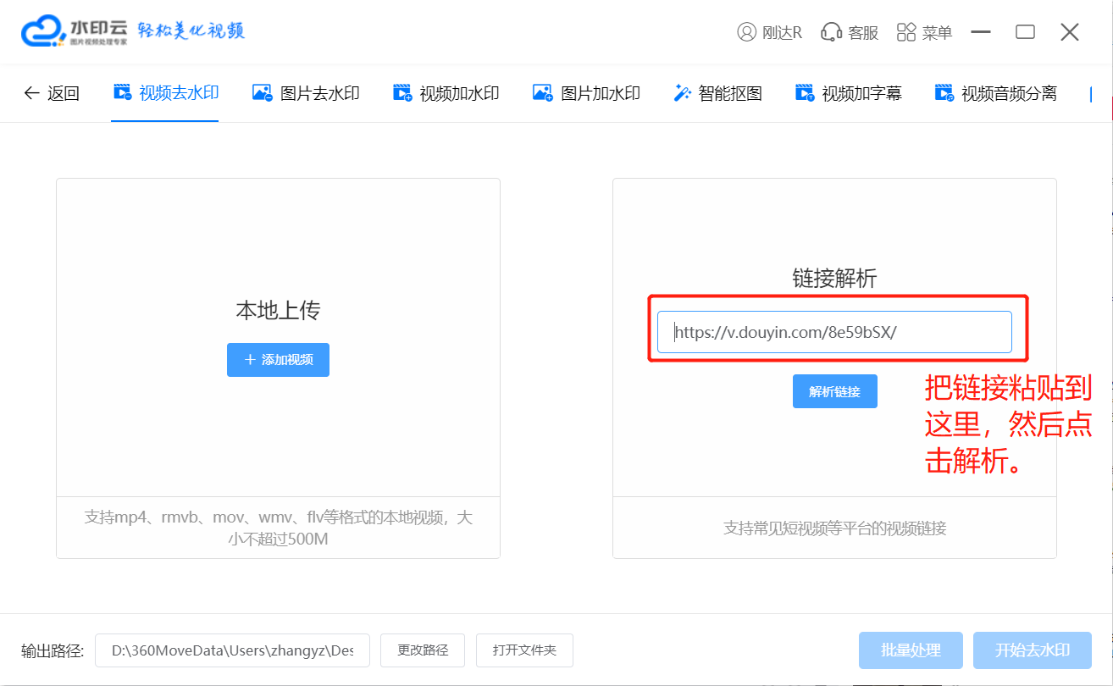The image size is (1113, 686).
Task: Switch to 视频去水印 tab
Action: [x=166, y=93]
